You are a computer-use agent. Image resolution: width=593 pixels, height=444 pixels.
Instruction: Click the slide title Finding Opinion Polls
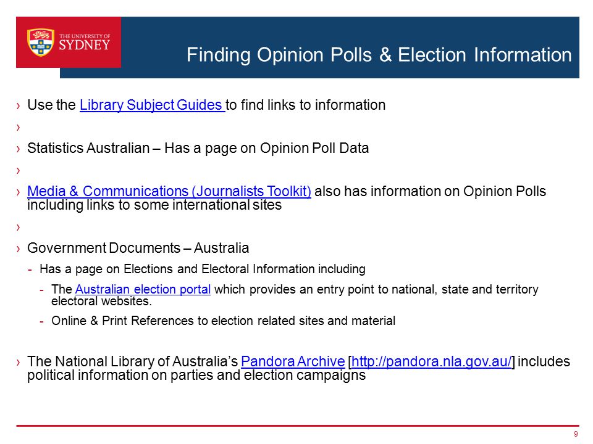pos(379,55)
